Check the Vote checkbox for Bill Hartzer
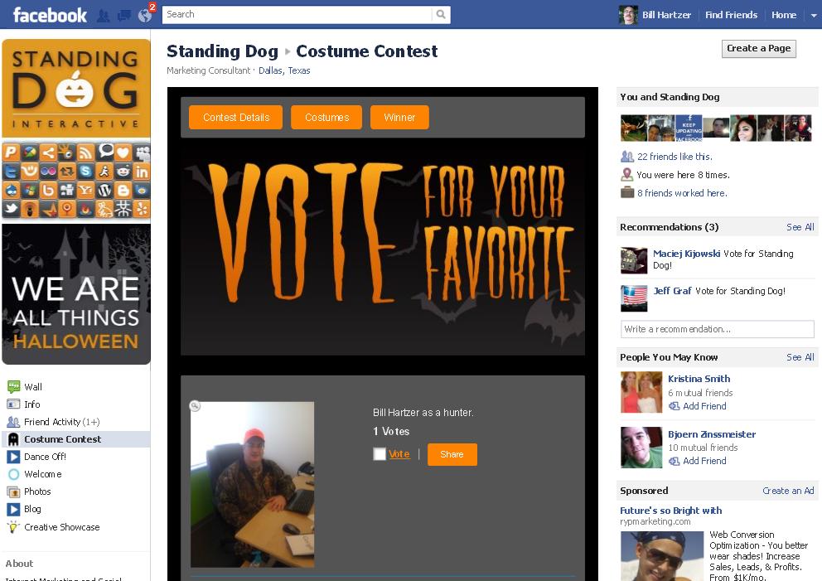Image resolution: width=822 pixels, height=581 pixels. 380,454
